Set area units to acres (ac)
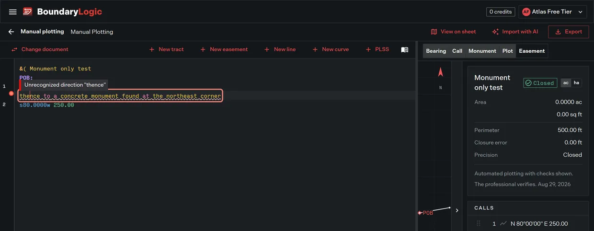594x231 pixels. [x=566, y=83]
